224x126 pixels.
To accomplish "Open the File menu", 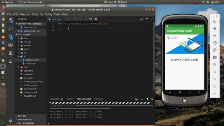I will 9,14.
